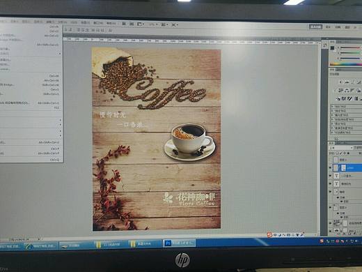Switch to the fourth workspace button (Photography)
Image resolution: width=362 pixels, height=272 pixels.
click(x=347, y=27)
